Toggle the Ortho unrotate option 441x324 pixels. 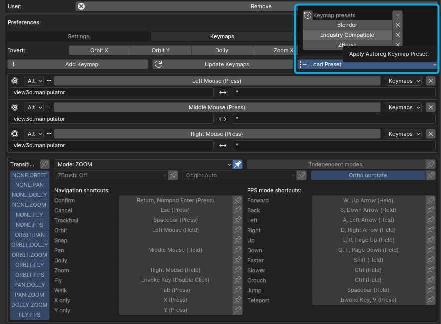(x=368, y=175)
